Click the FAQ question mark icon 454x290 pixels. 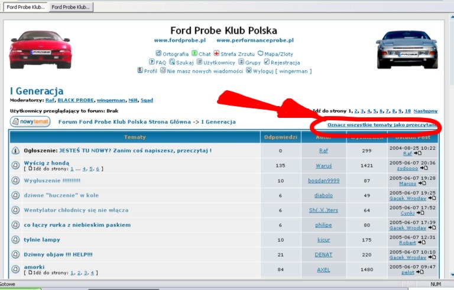151,62
